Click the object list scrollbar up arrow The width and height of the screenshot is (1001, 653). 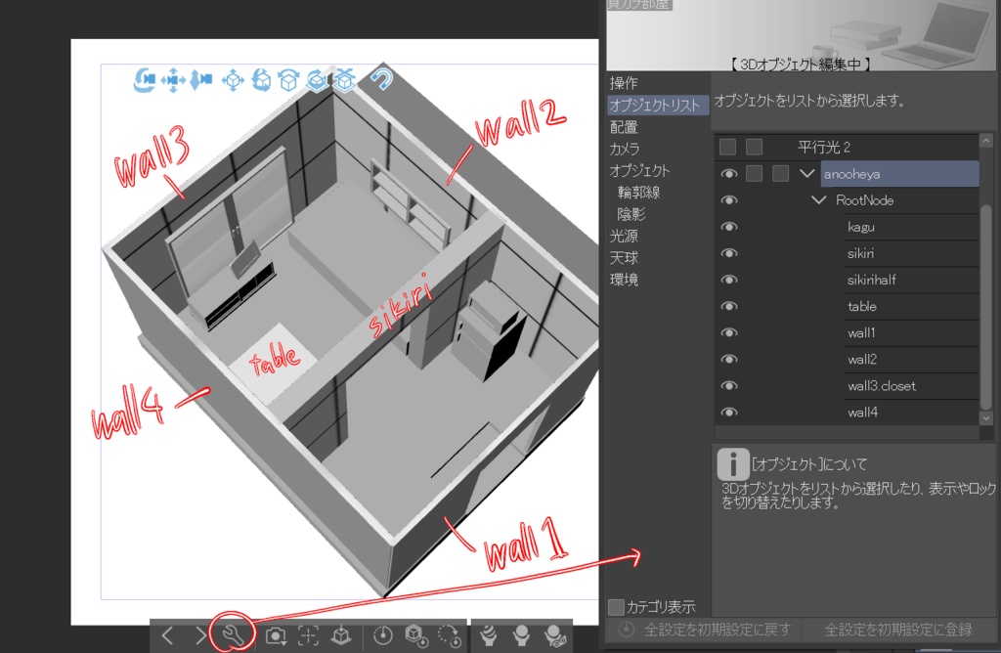[986, 141]
